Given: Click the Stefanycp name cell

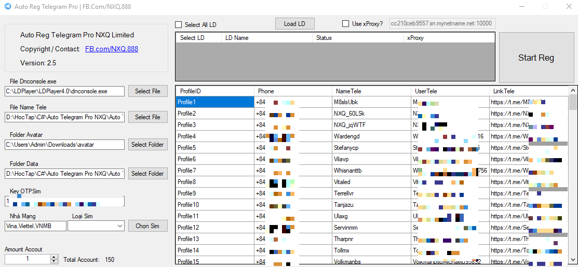Looking at the screenshot, I should 371,147.
